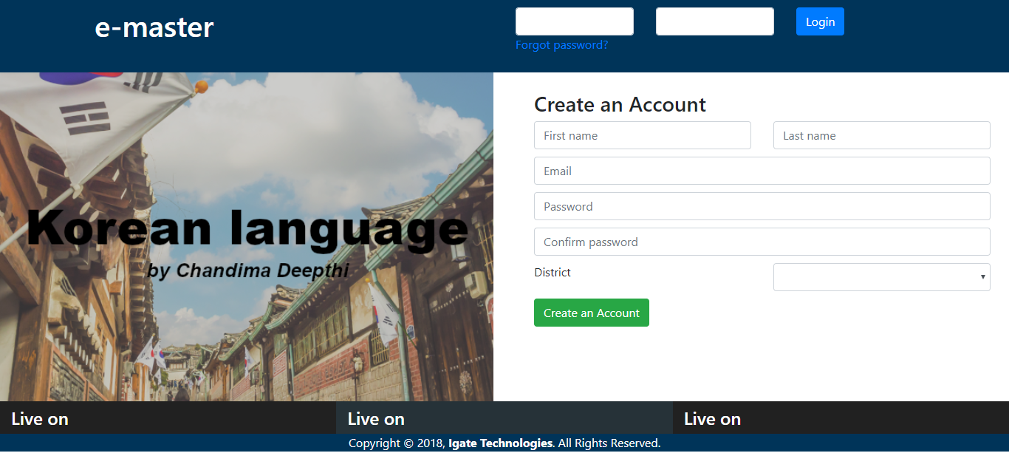Click into the Email field
Image resolution: width=1009 pixels, height=453 pixels.
pos(762,171)
